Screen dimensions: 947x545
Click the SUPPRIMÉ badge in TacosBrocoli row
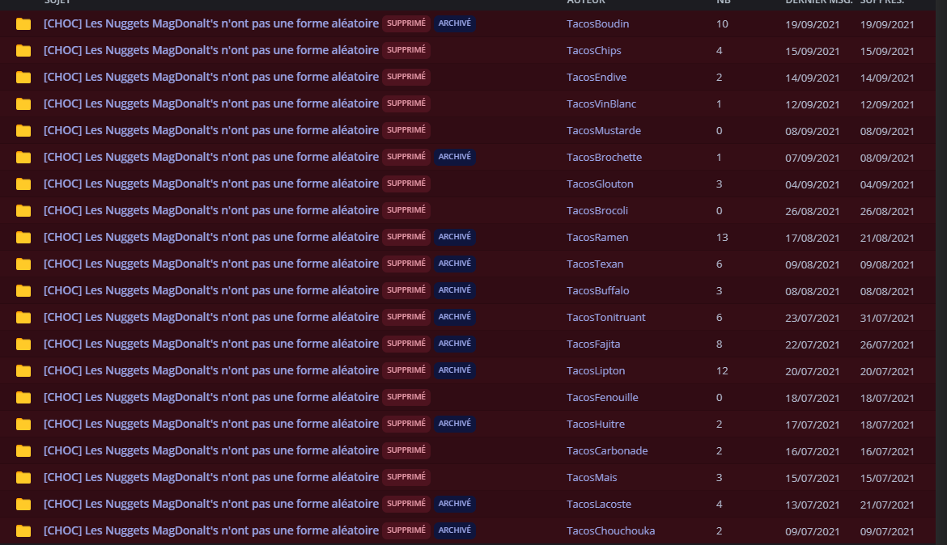pos(406,210)
